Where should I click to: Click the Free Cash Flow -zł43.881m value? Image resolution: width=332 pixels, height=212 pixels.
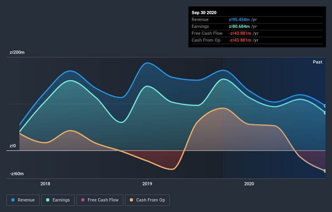240,33
